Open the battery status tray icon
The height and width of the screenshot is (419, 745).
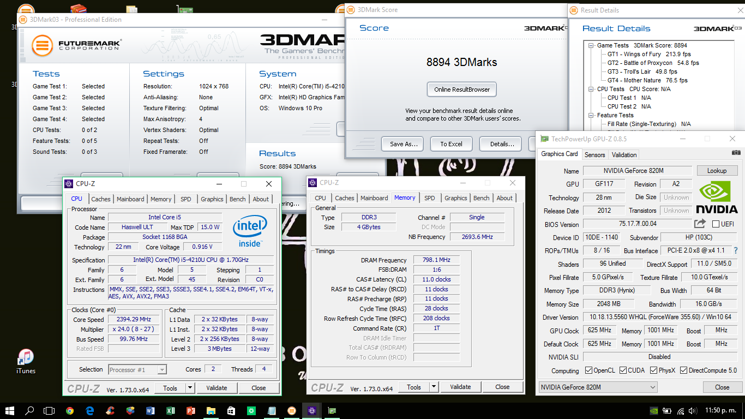tap(667, 411)
